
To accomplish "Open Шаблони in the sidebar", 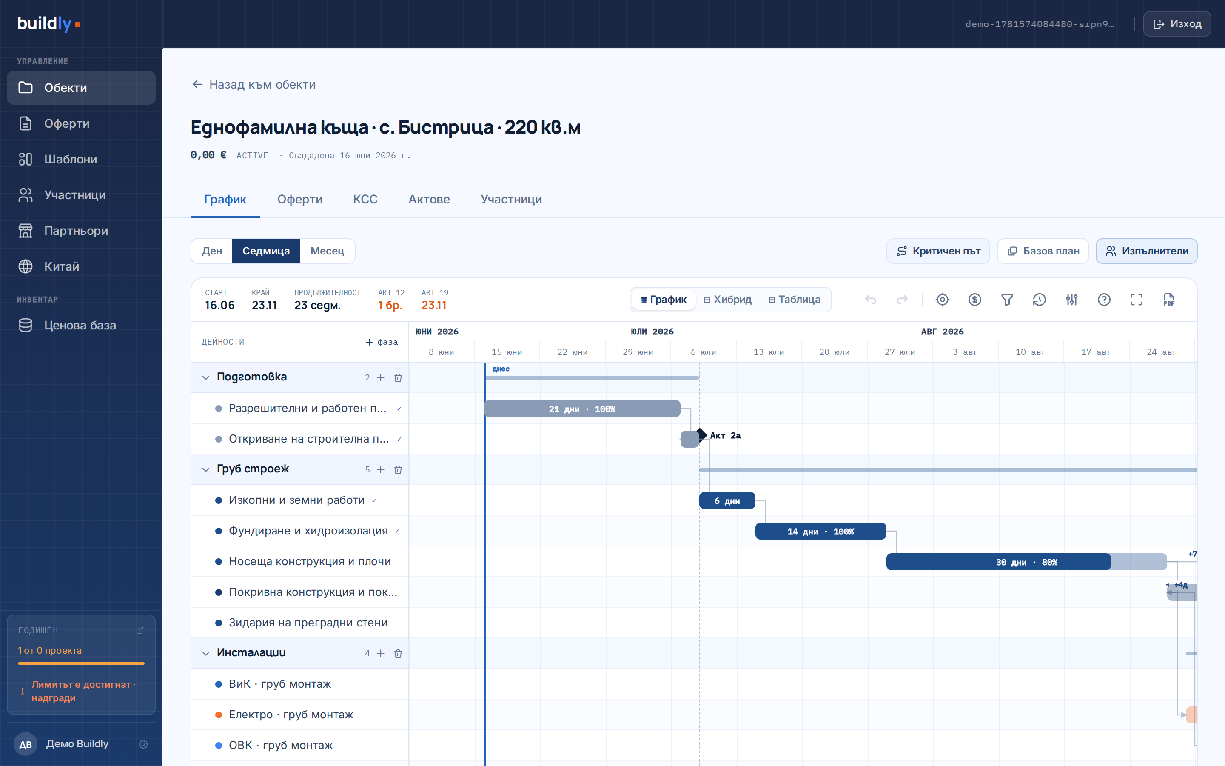I will coord(81,159).
